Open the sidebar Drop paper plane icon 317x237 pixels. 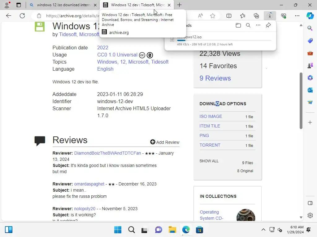click(x=310, y=102)
